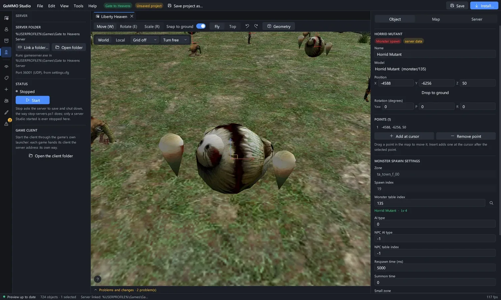Click Save project as

click(185, 6)
